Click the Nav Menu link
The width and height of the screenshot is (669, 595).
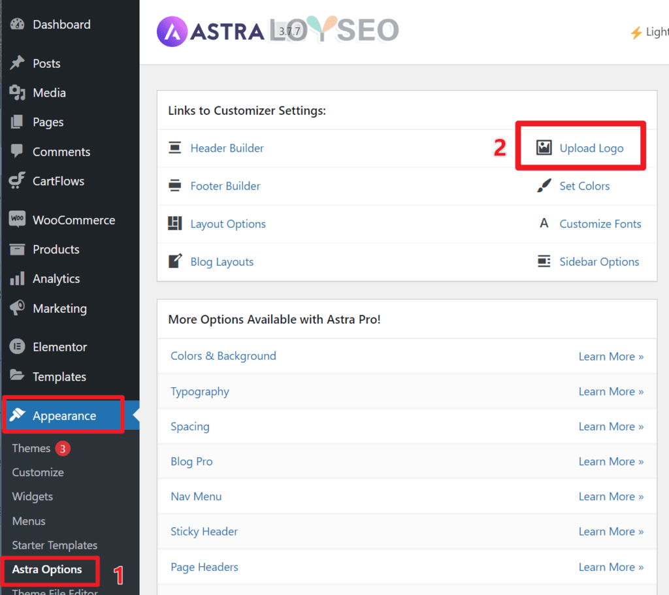pyautogui.click(x=196, y=496)
